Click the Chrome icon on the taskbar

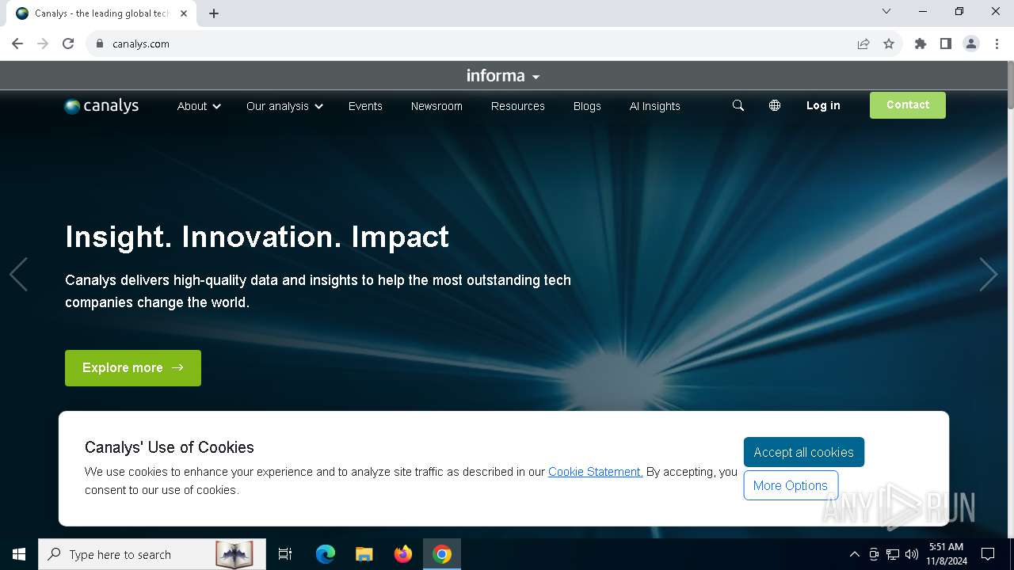tap(442, 554)
